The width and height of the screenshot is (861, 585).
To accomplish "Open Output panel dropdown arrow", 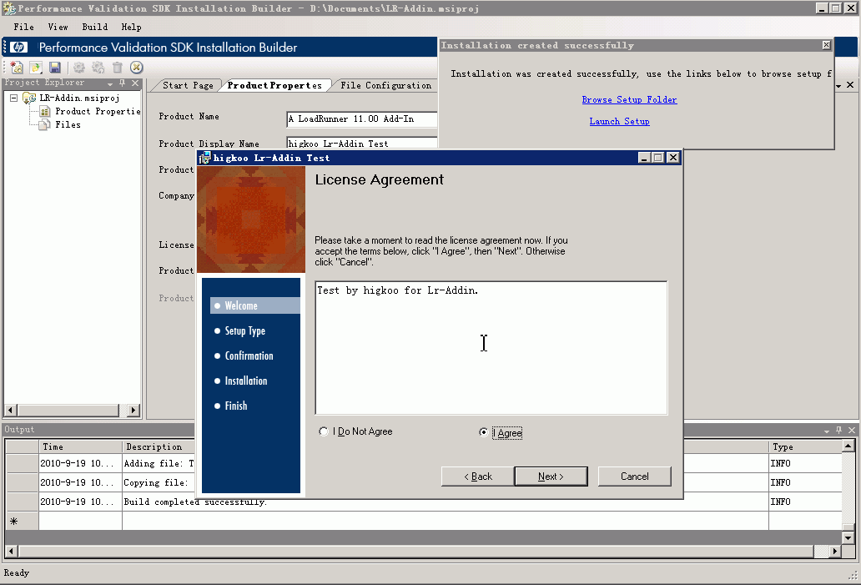I will [x=827, y=431].
